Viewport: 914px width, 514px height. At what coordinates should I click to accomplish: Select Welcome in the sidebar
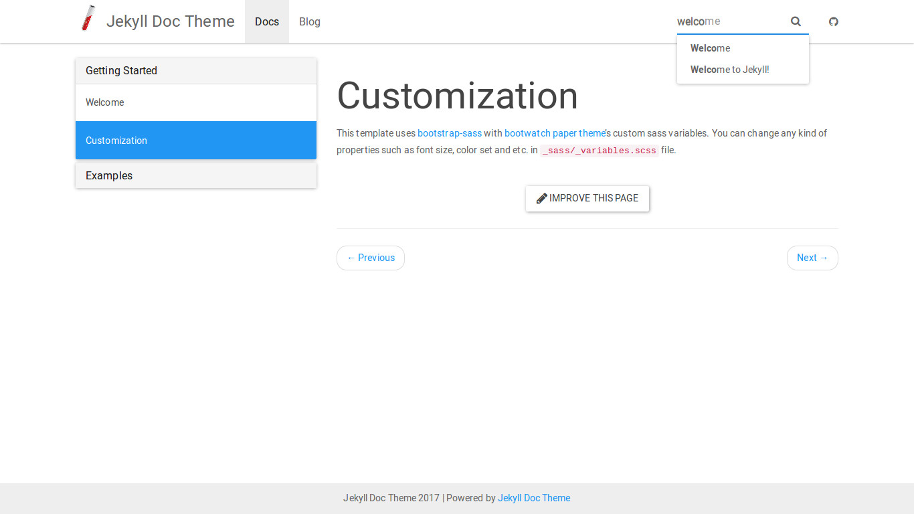coord(105,102)
